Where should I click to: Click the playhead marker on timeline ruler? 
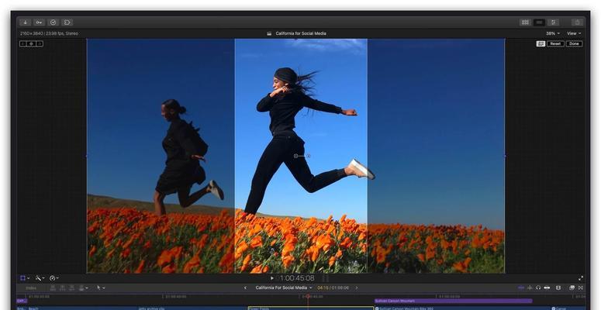click(307, 296)
